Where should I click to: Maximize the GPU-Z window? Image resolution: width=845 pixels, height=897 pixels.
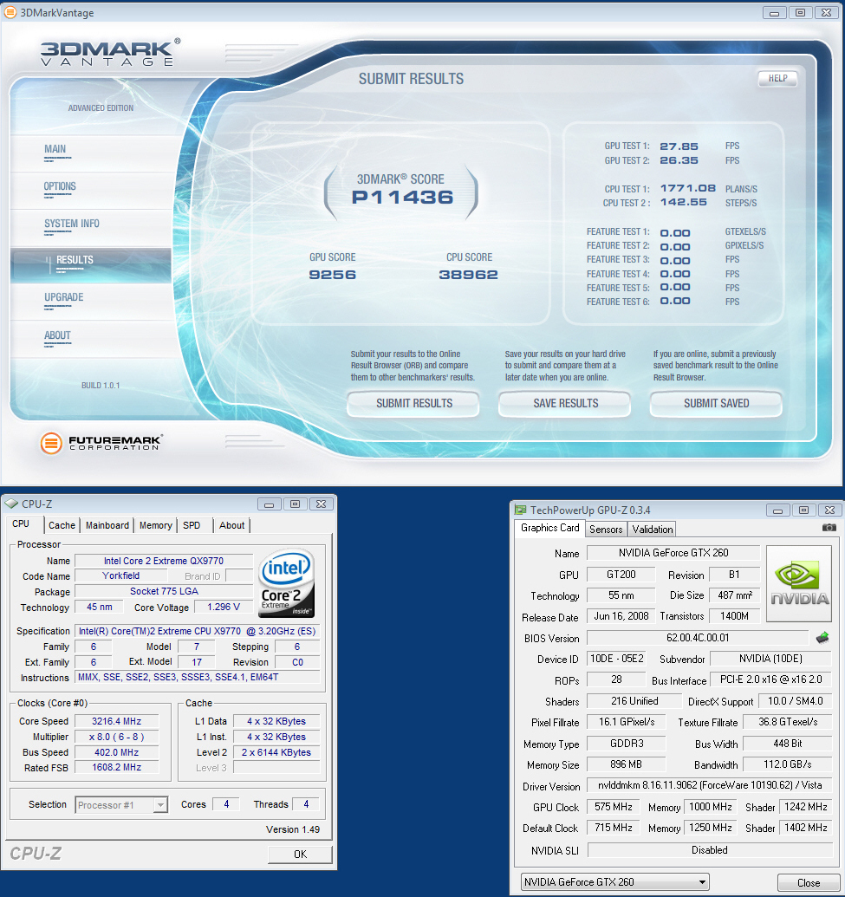point(803,510)
